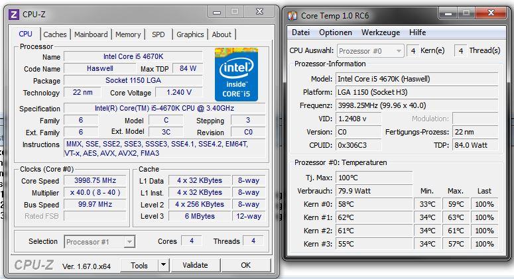514x279 pixels.
Task: Click the Validate button
Action: pyautogui.click(x=196, y=265)
